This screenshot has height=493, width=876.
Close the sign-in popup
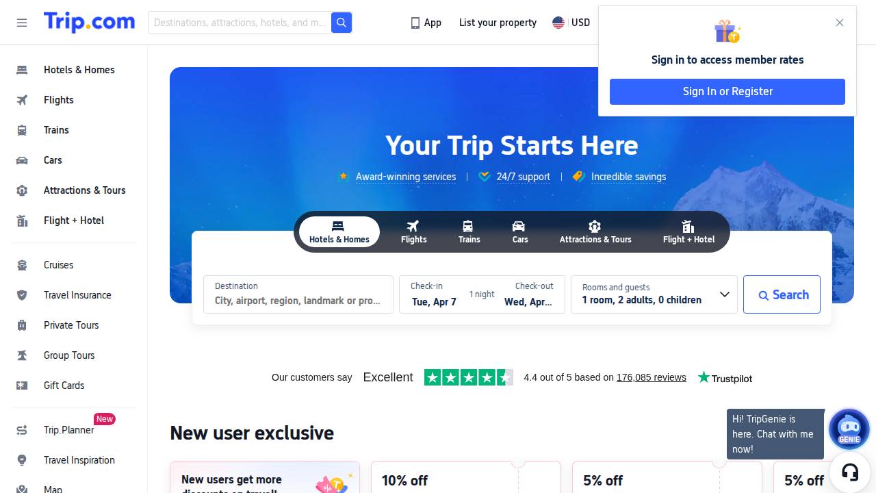click(x=840, y=23)
